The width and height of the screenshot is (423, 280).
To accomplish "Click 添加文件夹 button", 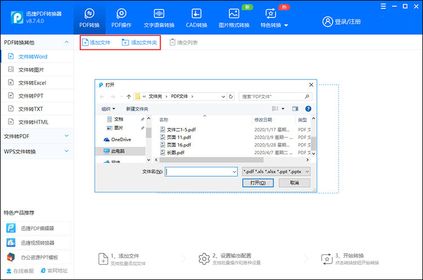I will coord(139,42).
